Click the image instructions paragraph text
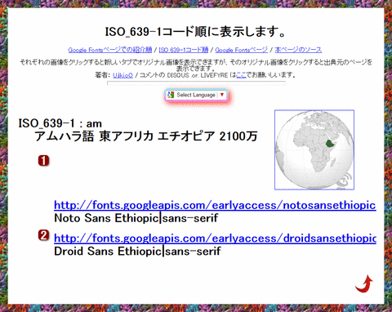The height and width of the screenshot is (312, 392). [x=196, y=65]
